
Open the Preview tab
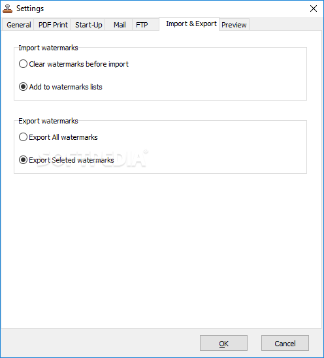[x=234, y=25]
